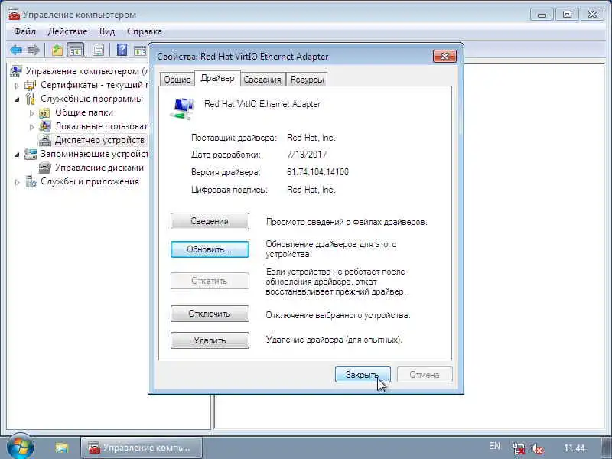Collapse the Запоминающие устройства node
Viewport: 612px width, 459px height.
click(x=17, y=155)
